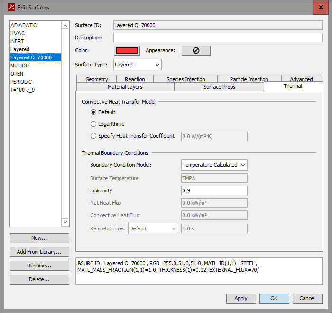
Task: Select the Layered surface entry
Action: [x=36, y=49]
